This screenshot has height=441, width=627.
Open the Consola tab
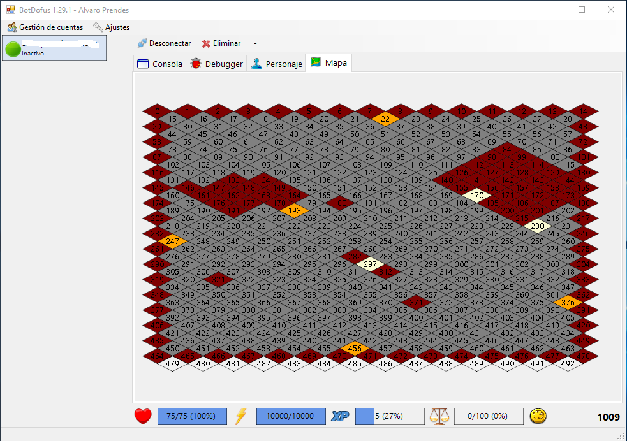pyautogui.click(x=159, y=64)
